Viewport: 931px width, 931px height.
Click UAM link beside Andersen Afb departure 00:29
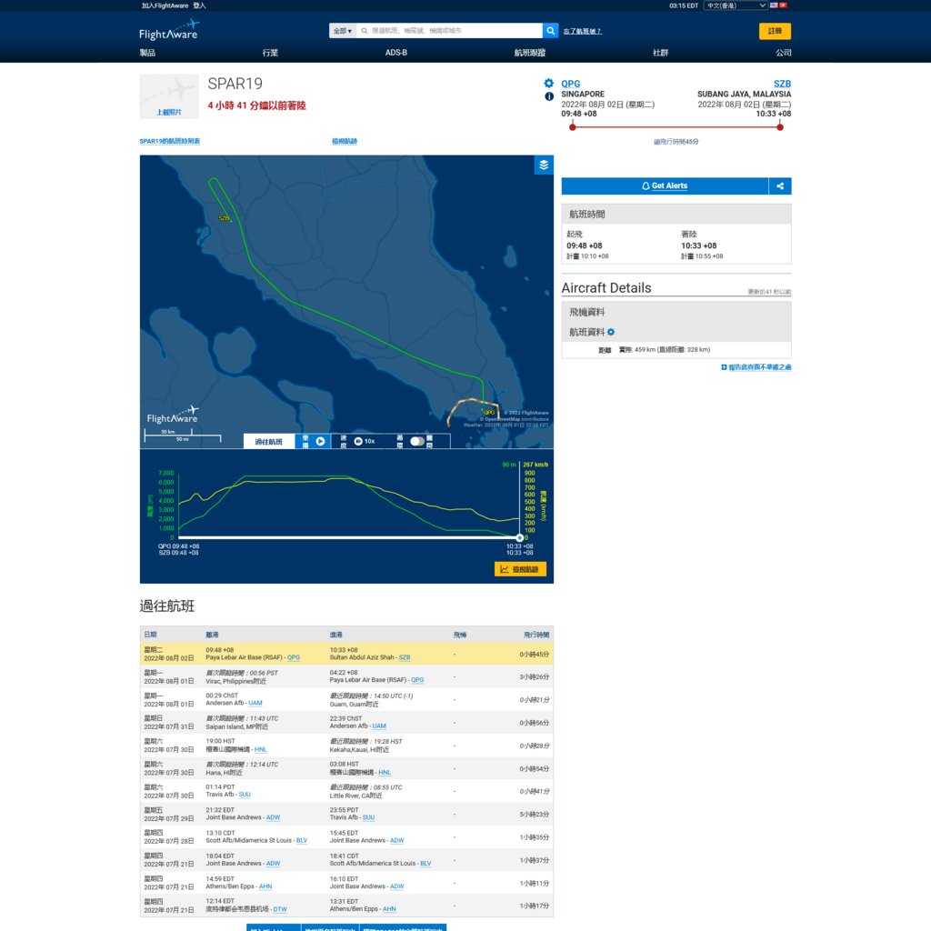point(255,703)
